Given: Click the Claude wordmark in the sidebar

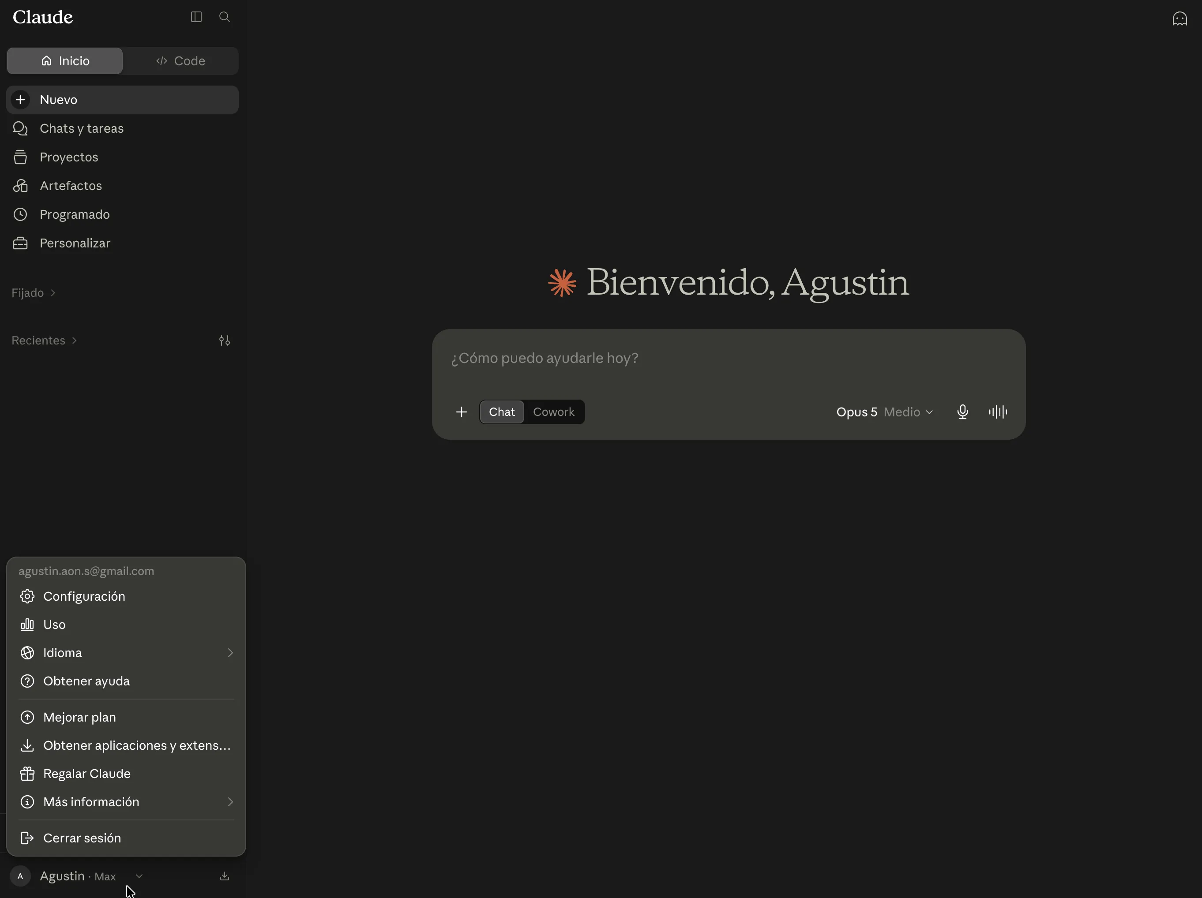Looking at the screenshot, I should tap(42, 17).
